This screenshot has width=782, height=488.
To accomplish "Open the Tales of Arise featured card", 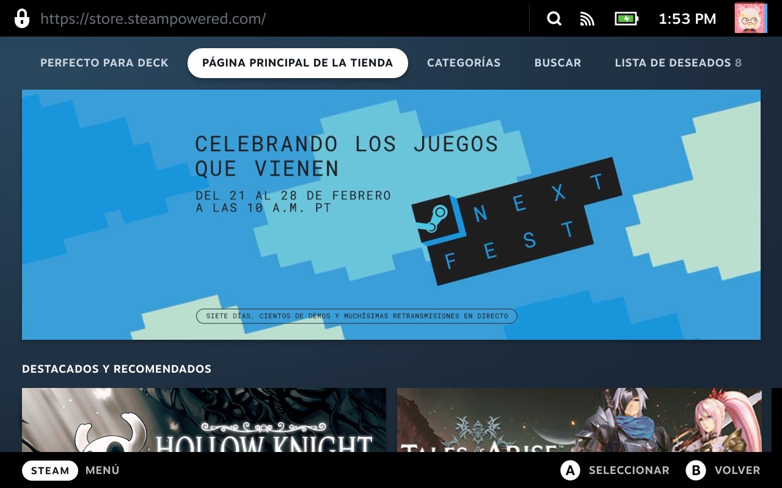I will tap(579, 420).
